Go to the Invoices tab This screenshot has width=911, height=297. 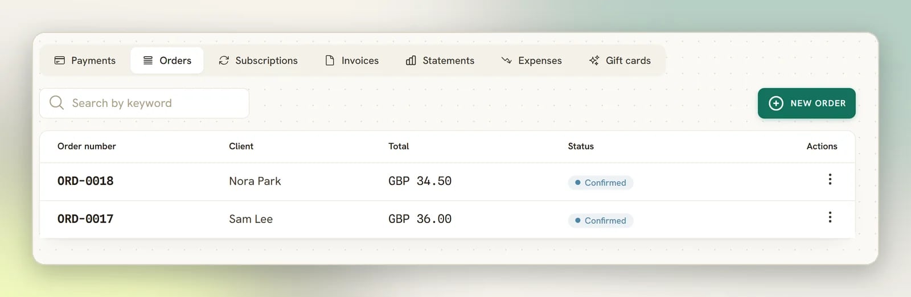[x=352, y=60]
